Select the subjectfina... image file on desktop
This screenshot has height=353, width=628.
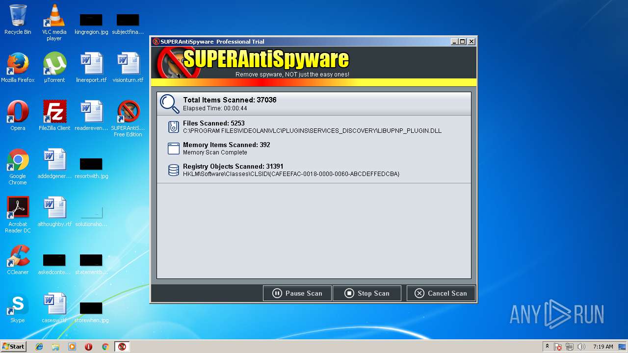(128, 24)
